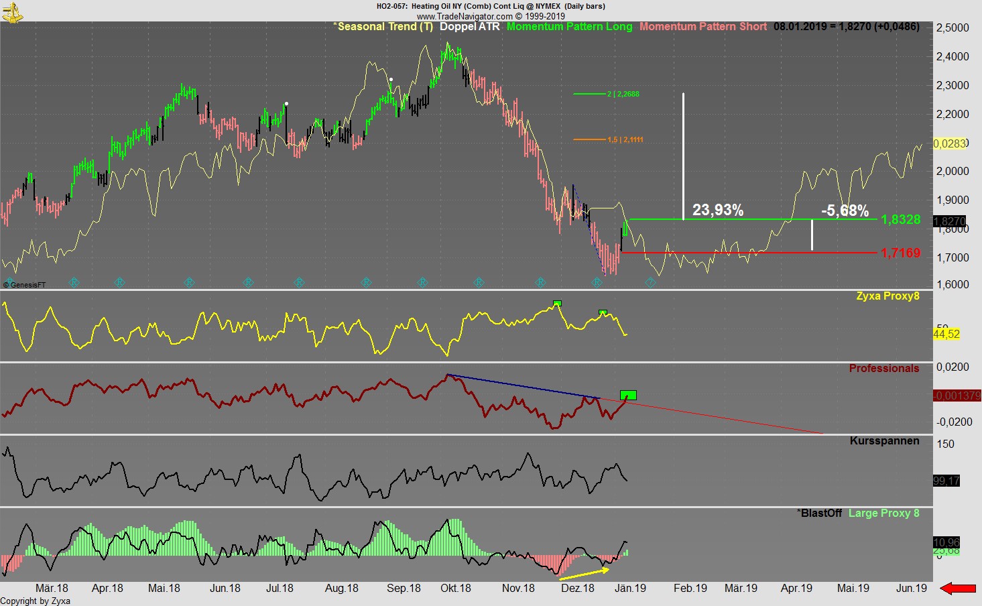The width and height of the screenshot is (982, 606).
Task: Click the yellow divergence arrow in BlastOff panel
Action: 583,574
